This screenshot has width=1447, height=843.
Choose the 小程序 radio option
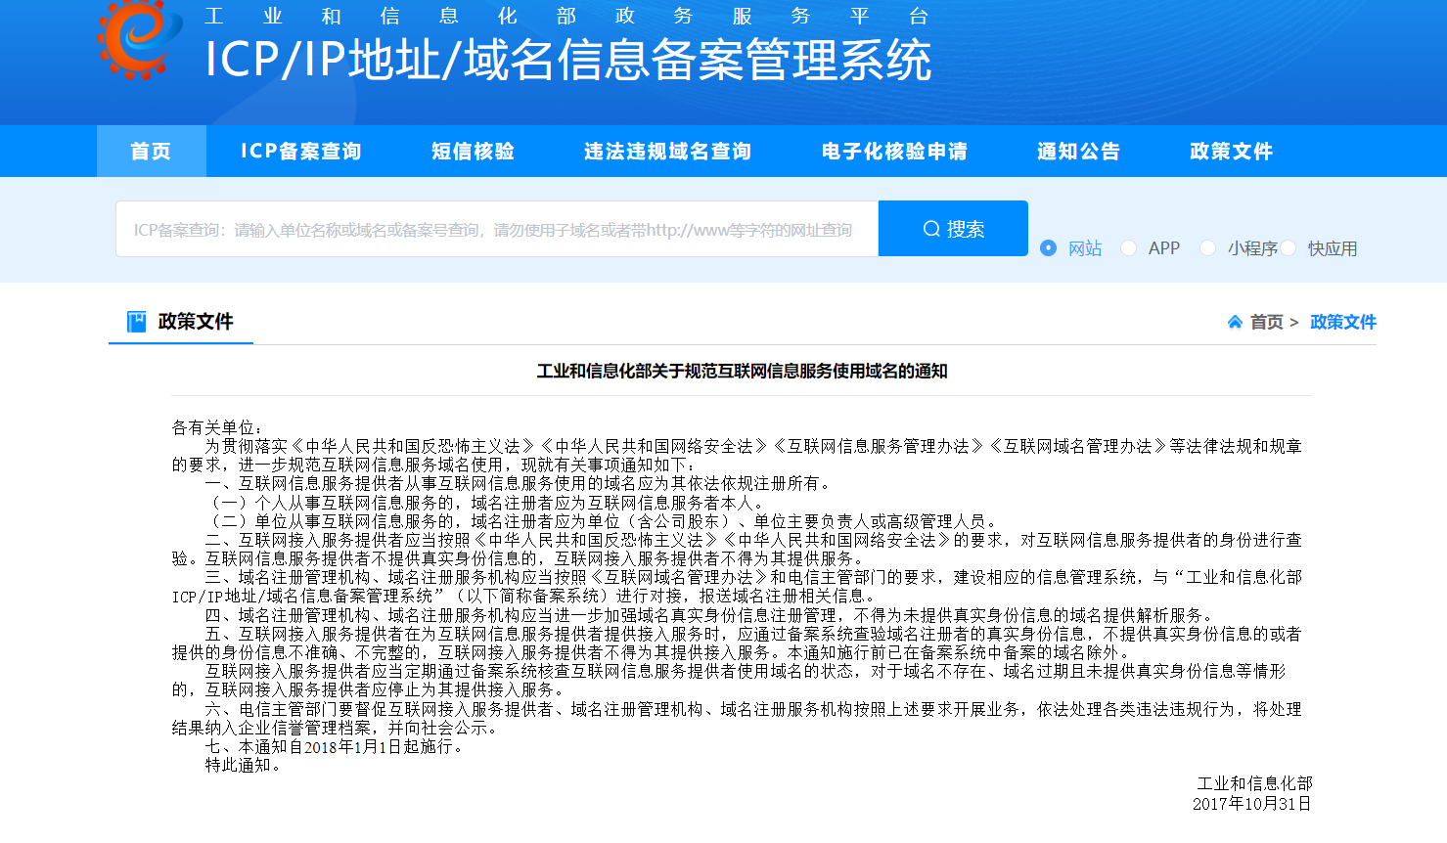pos(1208,248)
